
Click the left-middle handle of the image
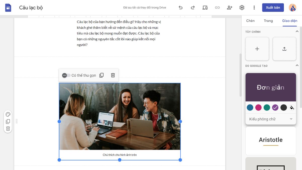(x=59, y=121)
